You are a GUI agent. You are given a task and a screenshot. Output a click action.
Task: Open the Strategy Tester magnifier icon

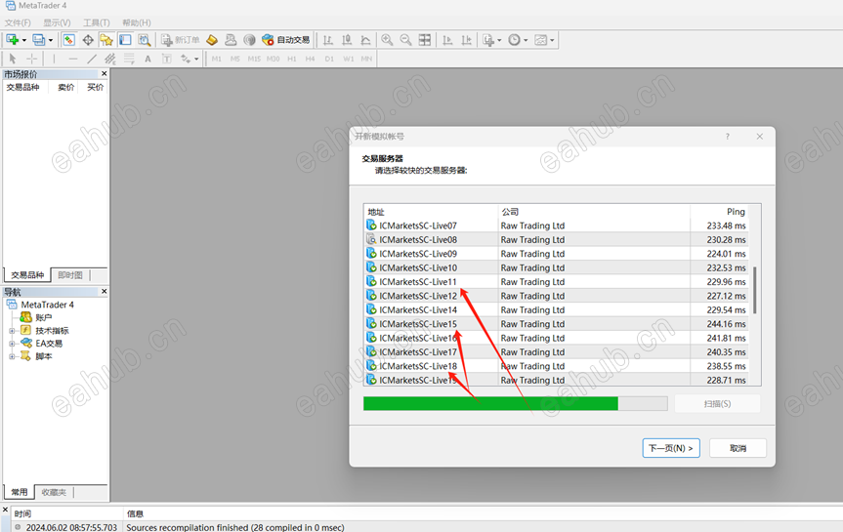coord(145,40)
